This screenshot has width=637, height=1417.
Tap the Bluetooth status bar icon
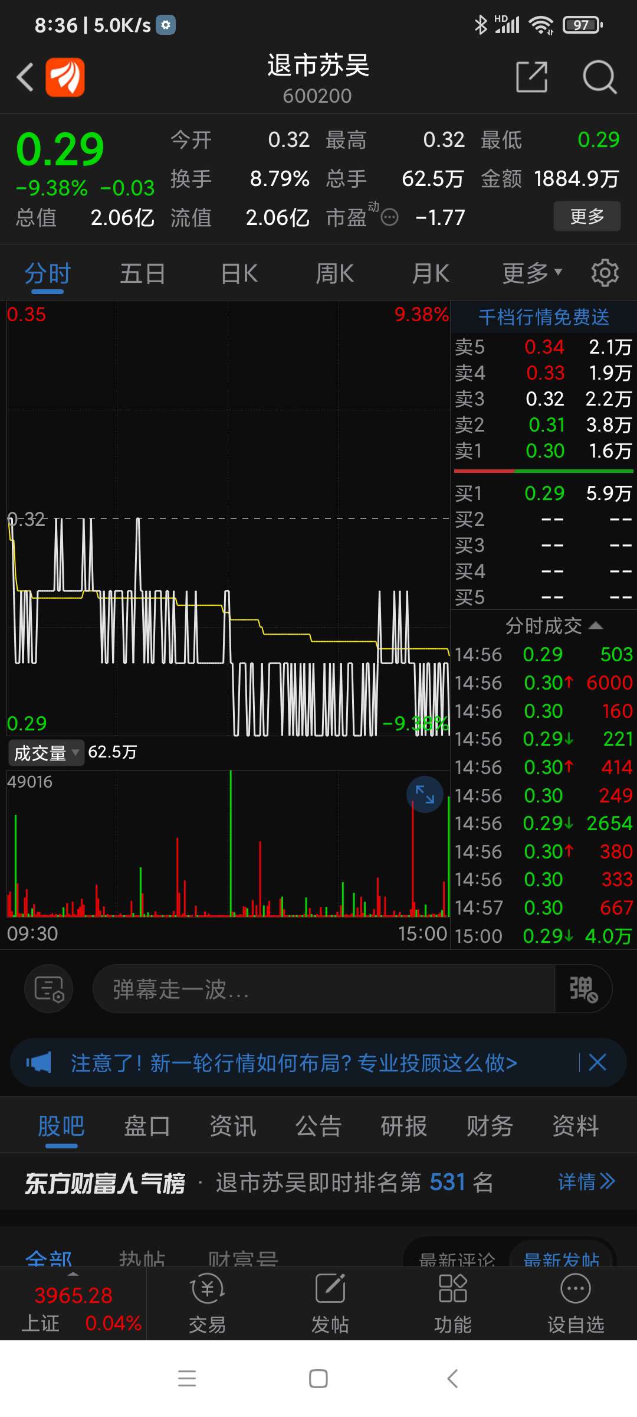[481, 25]
